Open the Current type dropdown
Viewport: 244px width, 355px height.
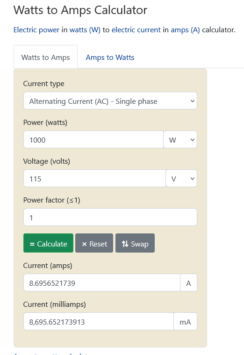click(110, 101)
